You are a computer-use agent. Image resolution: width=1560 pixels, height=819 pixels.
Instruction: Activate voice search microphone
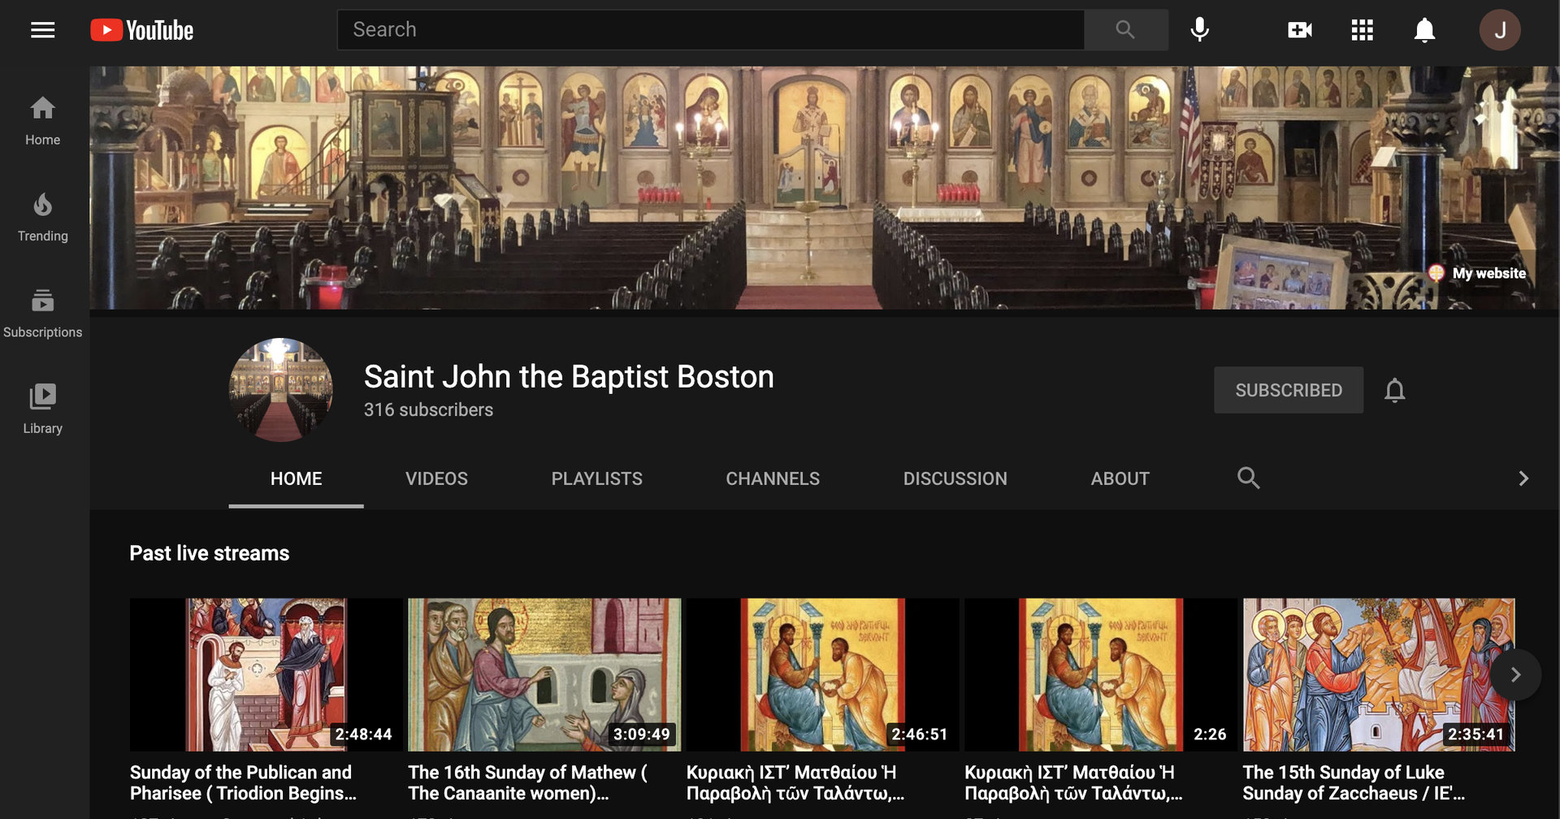(1199, 30)
